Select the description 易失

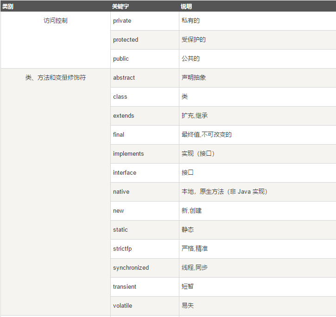coord(188,305)
